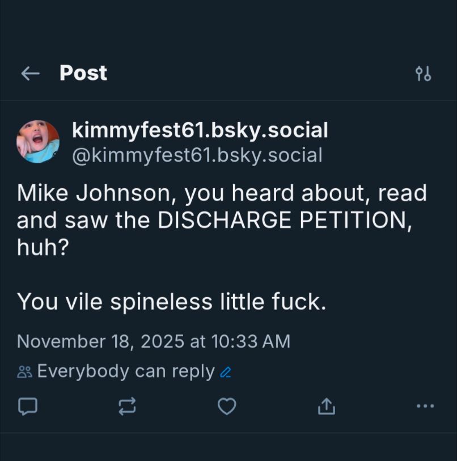Click the @kimmyfest61.bsky.social handle

point(197,155)
